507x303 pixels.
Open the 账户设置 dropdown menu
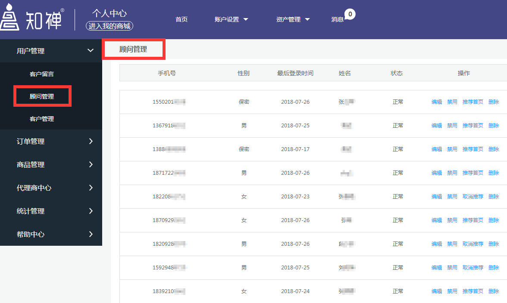point(231,19)
